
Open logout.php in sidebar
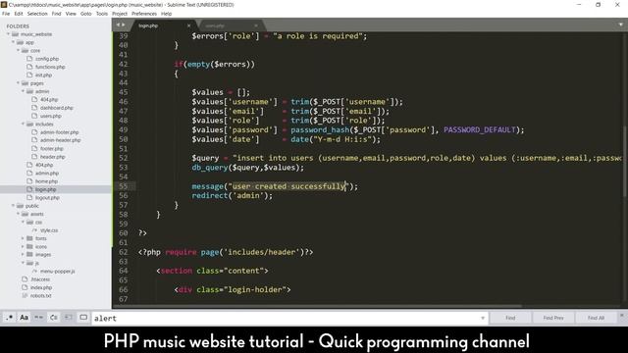click(47, 198)
